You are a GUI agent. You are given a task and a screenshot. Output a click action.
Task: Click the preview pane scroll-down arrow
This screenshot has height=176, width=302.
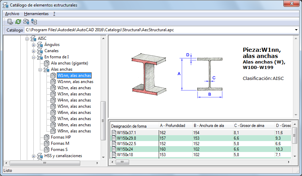[296, 115]
